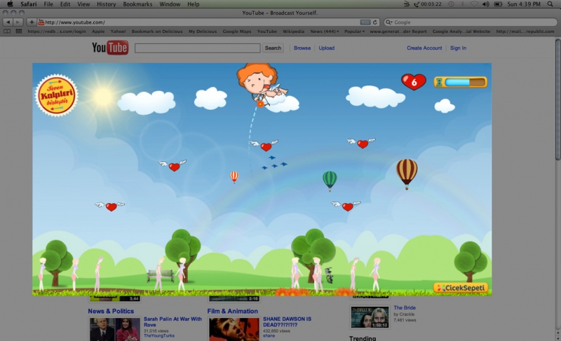Image resolution: width=561 pixels, height=341 pixels.
Task: Open the Google Maps bookmark
Action: tap(237, 32)
